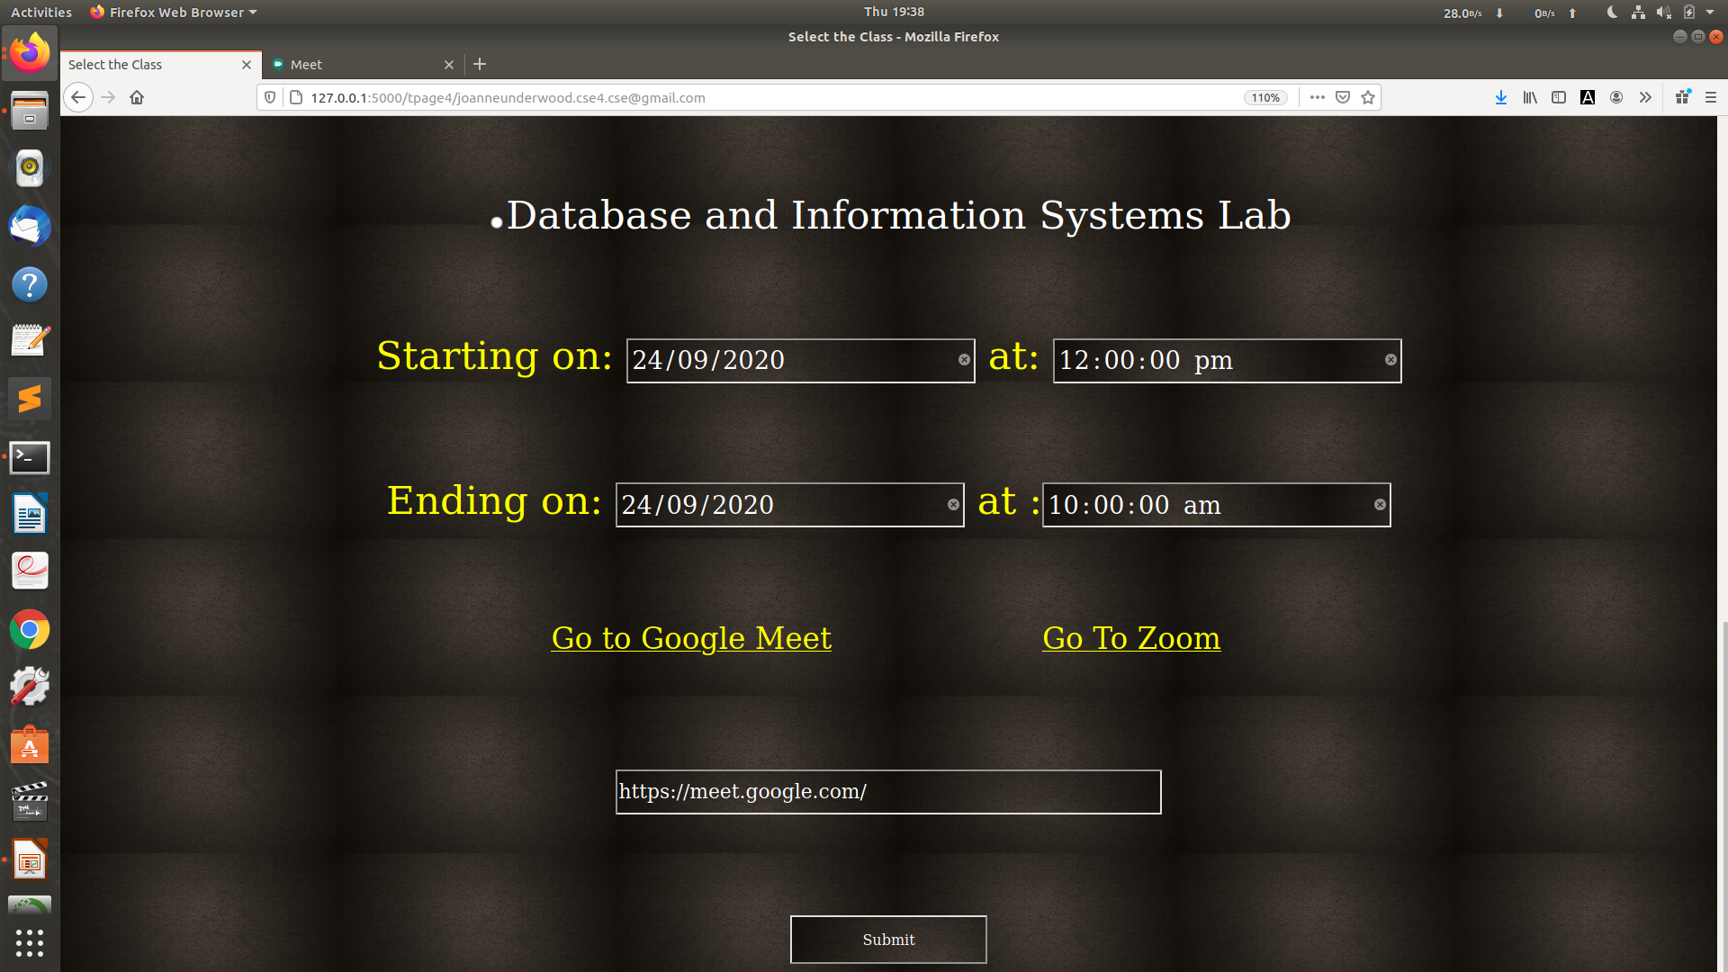Click the 110% zoom level indicator

[1265, 97]
